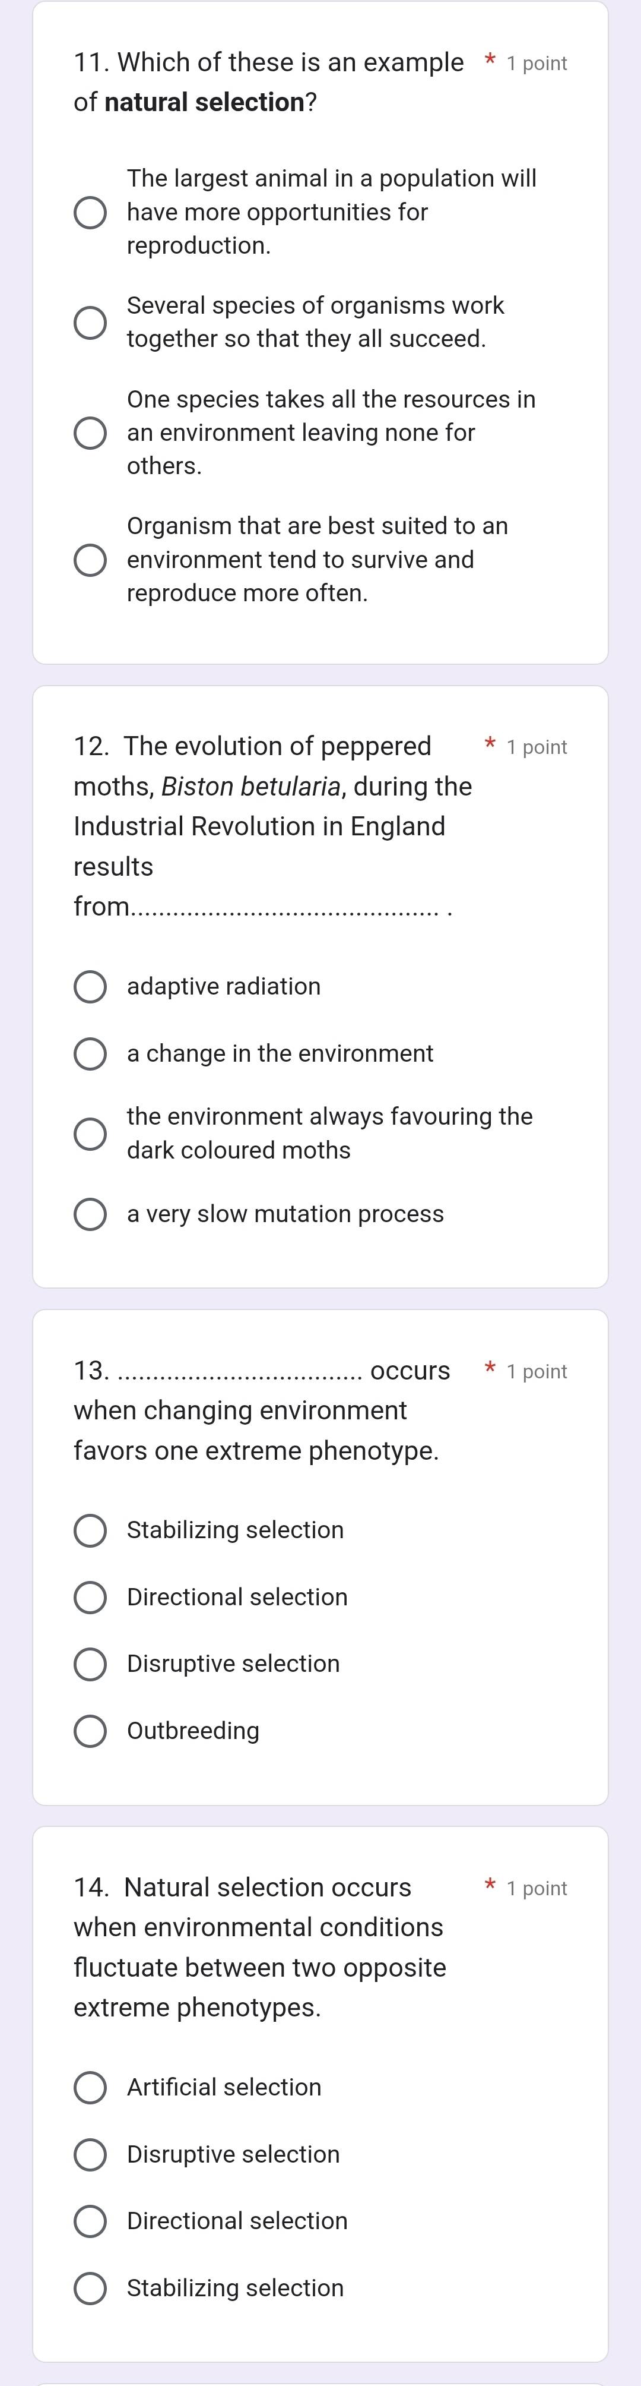This screenshot has width=641, height=2386.
Task: Select "the environment always favouring the dark coloured moths"
Action: tap(91, 1132)
